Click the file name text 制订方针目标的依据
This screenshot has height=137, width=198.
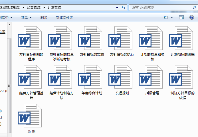(183, 95)
